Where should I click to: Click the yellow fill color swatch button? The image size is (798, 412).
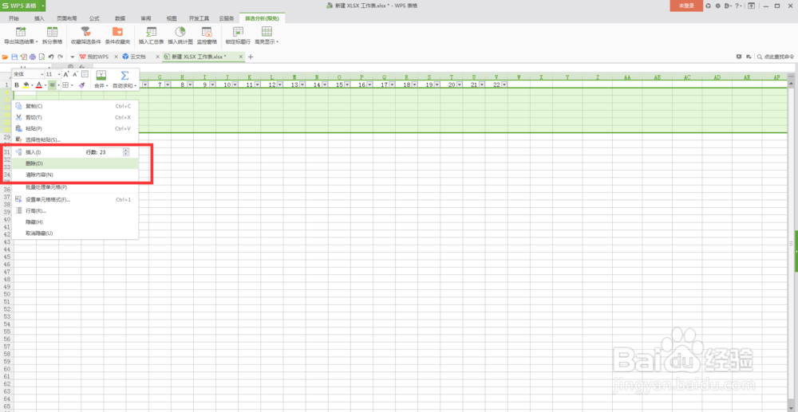[26, 85]
